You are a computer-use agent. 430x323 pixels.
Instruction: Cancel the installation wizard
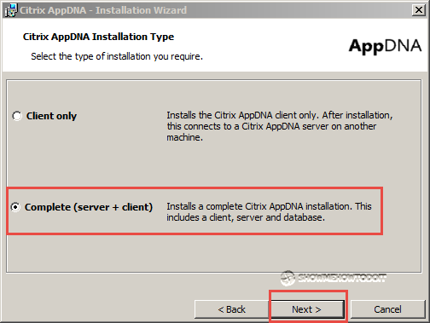[x=387, y=309]
